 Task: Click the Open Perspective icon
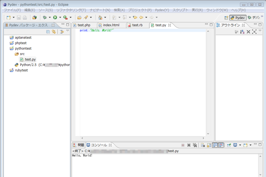pos(226,18)
